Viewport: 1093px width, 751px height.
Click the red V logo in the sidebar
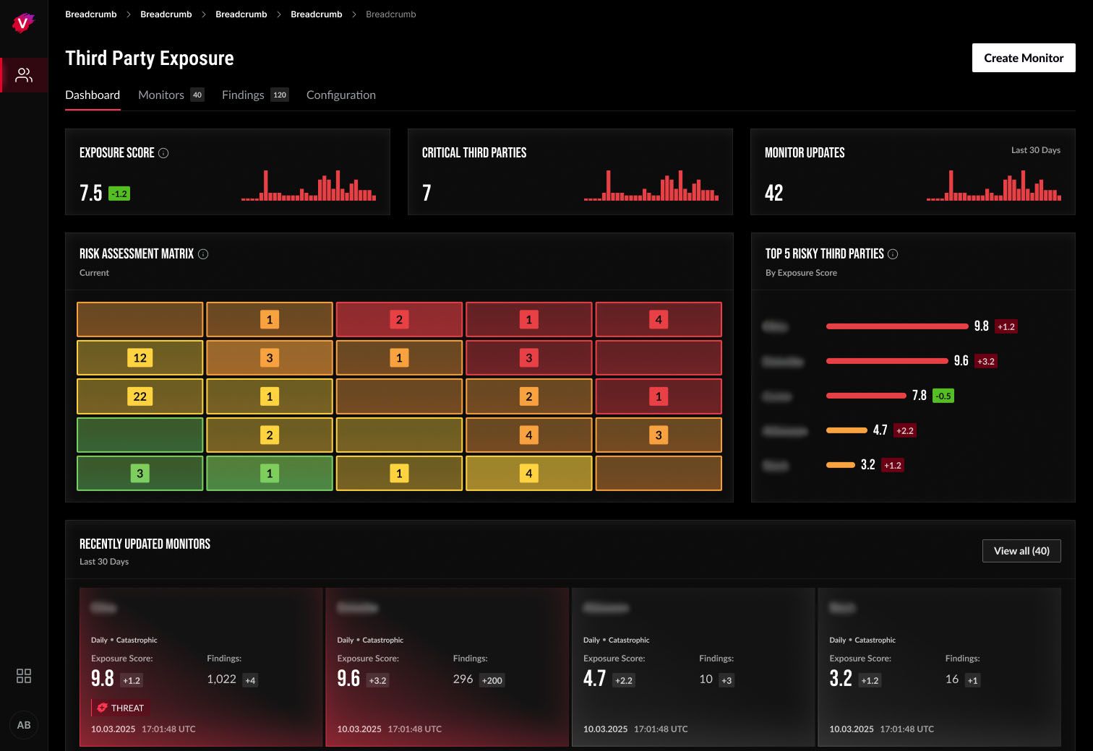pos(23,23)
